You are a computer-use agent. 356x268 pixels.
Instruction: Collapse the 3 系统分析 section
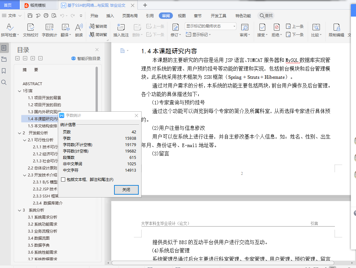pyautogui.click(x=19, y=210)
